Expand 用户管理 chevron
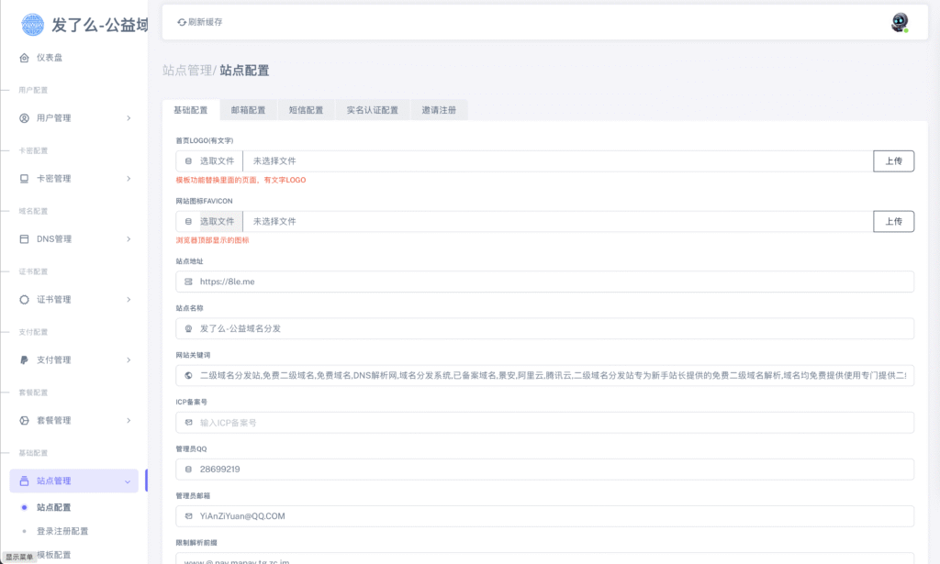This screenshot has width=940, height=564. point(129,118)
